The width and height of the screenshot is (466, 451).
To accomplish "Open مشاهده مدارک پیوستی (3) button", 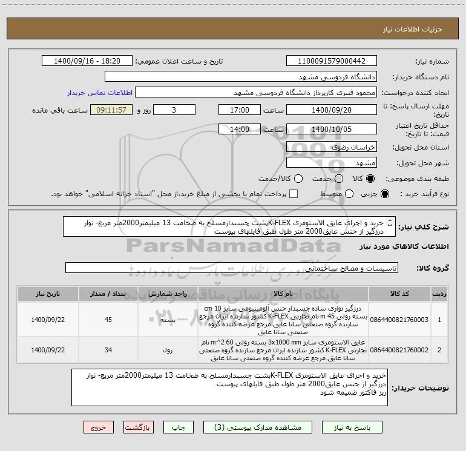I will tap(258, 427).
